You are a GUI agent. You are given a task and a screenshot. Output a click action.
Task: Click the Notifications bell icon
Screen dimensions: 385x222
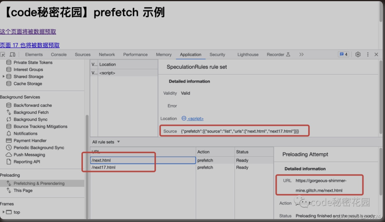tap(9, 133)
